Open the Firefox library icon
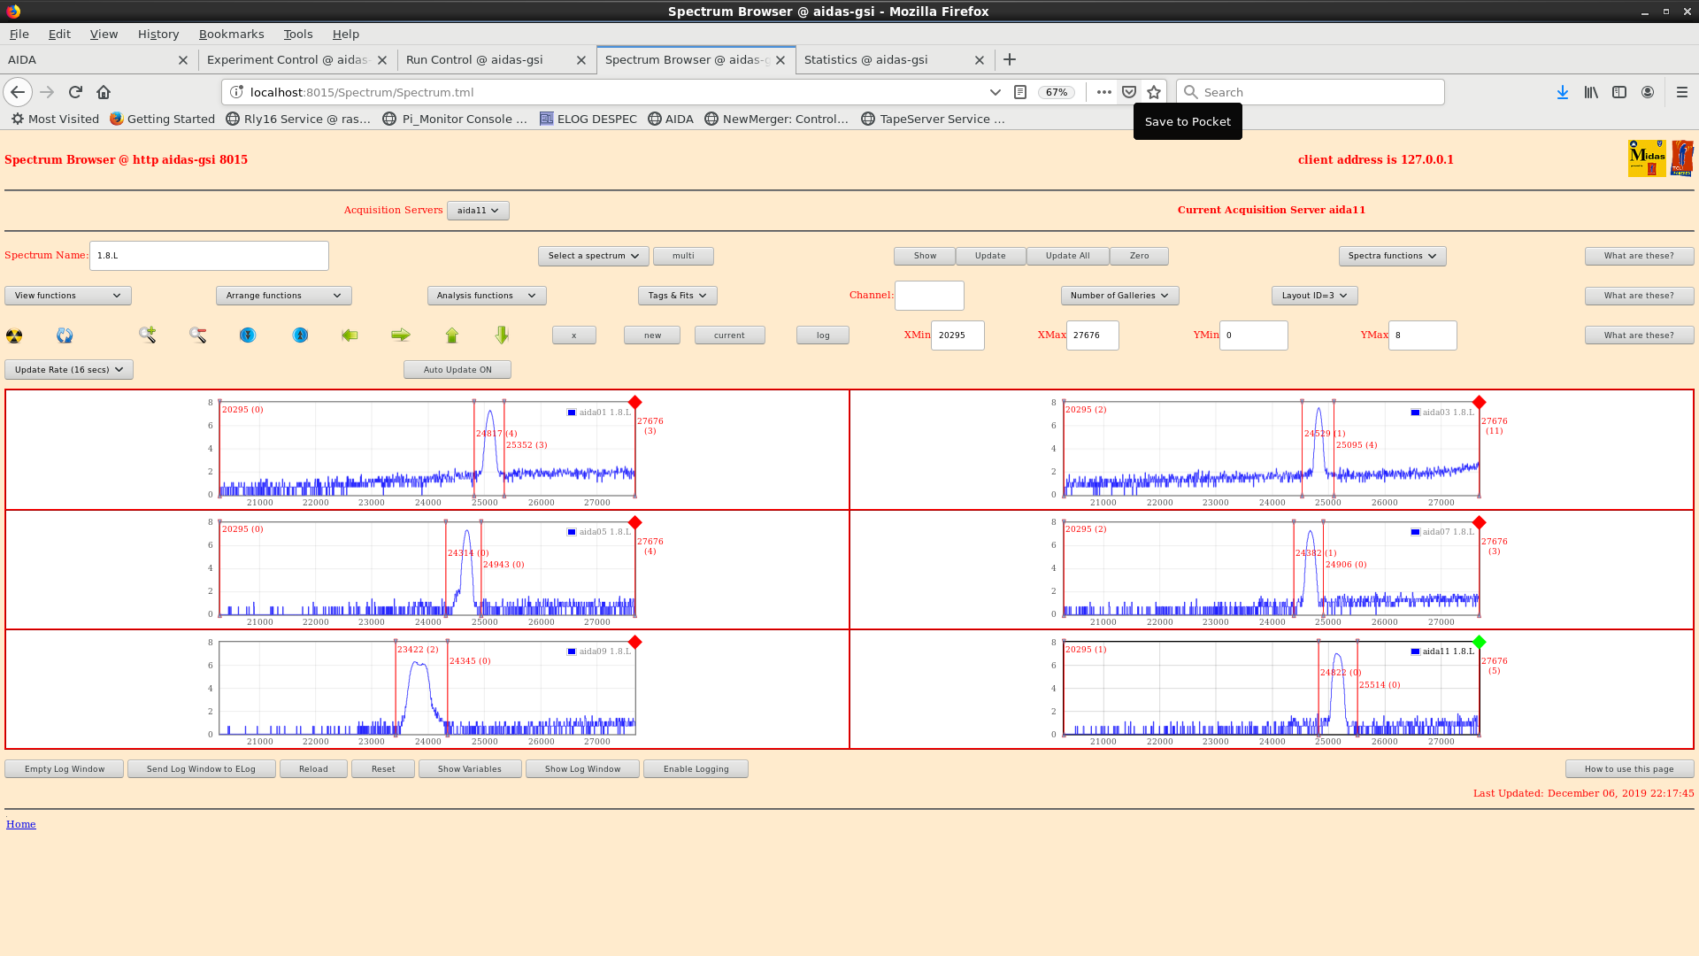Viewport: 1699px width, 956px height. 1591,92
